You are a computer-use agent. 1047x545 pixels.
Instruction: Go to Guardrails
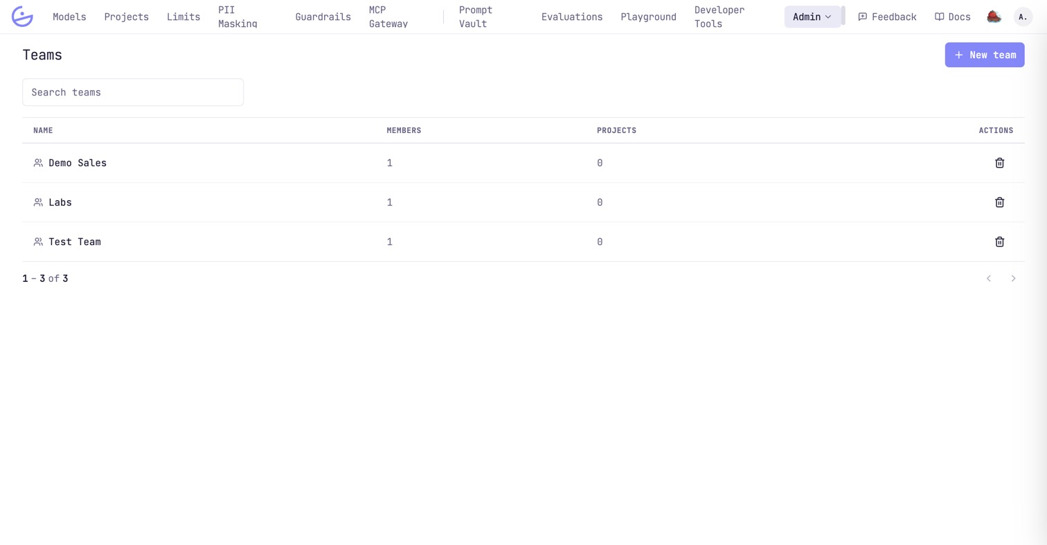[x=323, y=17]
